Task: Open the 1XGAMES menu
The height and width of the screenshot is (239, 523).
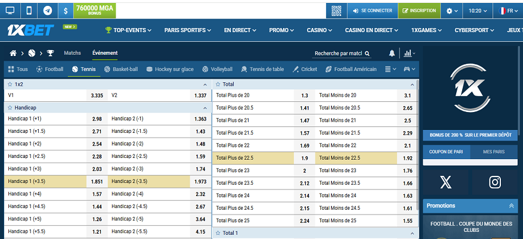Action: click(426, 30)
